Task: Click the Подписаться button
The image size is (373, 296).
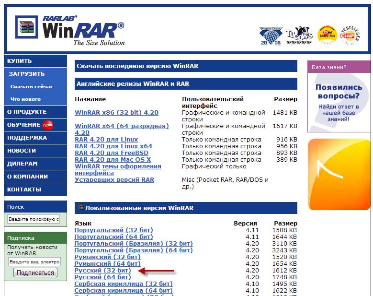Action: click(35, 272)
